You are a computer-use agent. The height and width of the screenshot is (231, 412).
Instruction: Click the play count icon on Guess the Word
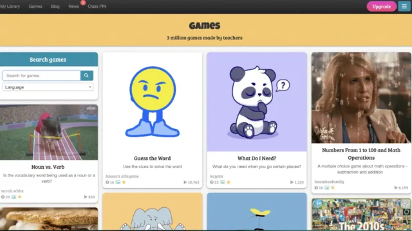(x=185, y=182)
